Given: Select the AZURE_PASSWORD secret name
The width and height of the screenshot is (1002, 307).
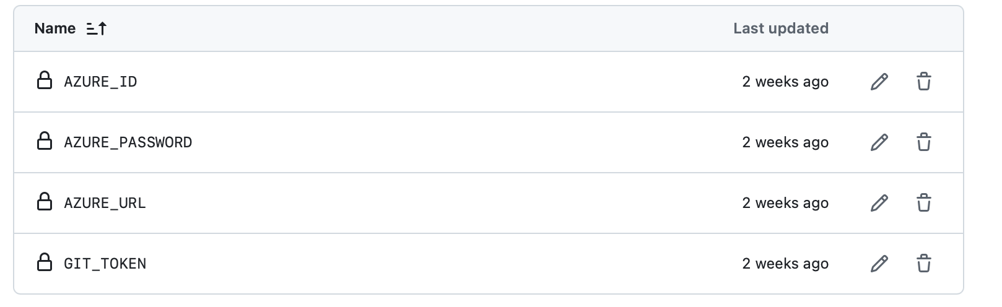Looking at the screenshot, I should 128,142.
